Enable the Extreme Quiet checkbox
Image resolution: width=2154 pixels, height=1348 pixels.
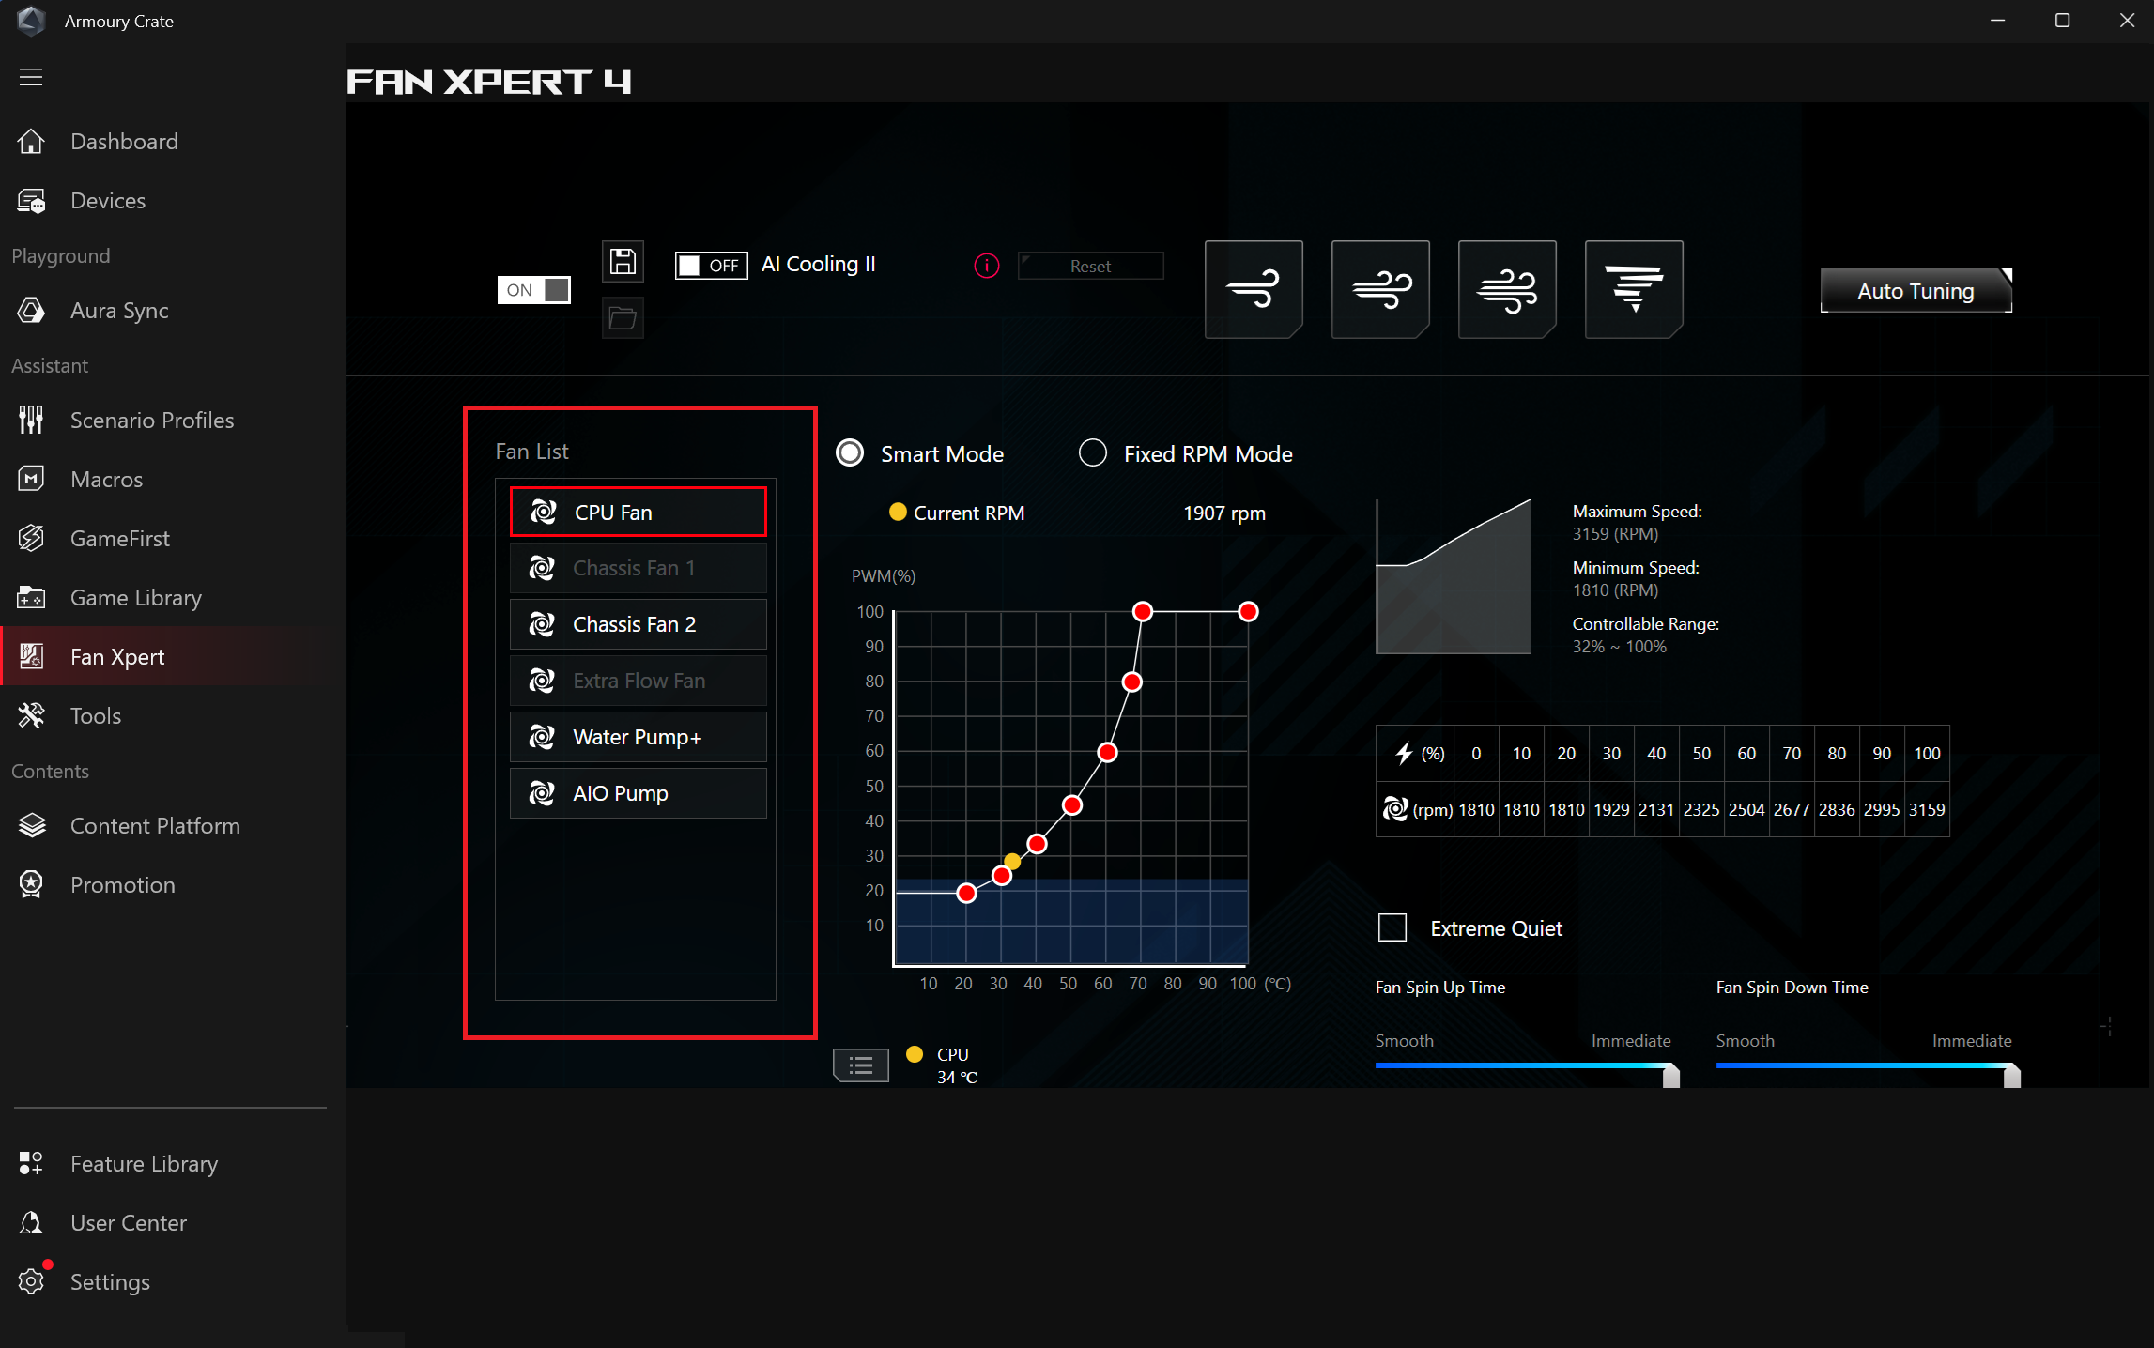tap(1392, 927)
